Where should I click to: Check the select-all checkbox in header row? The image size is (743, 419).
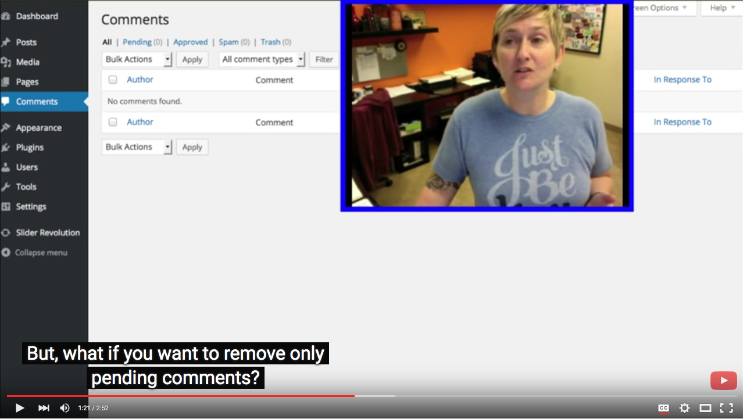point(113,80)
